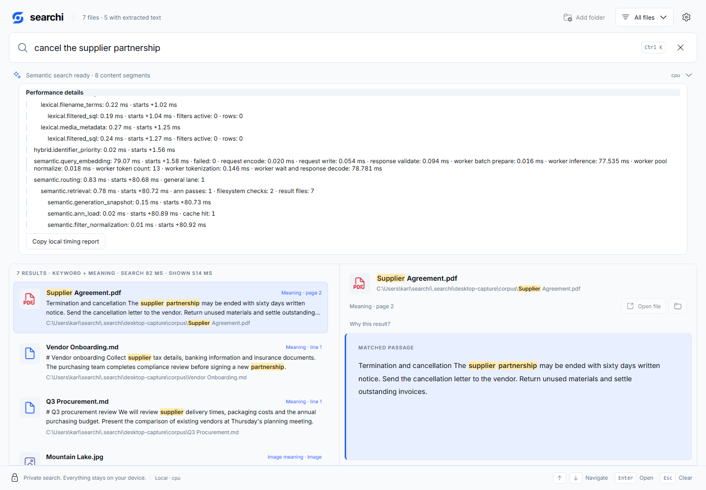Click the lock privacy icon
706x490 pixels.
(15, 478)
